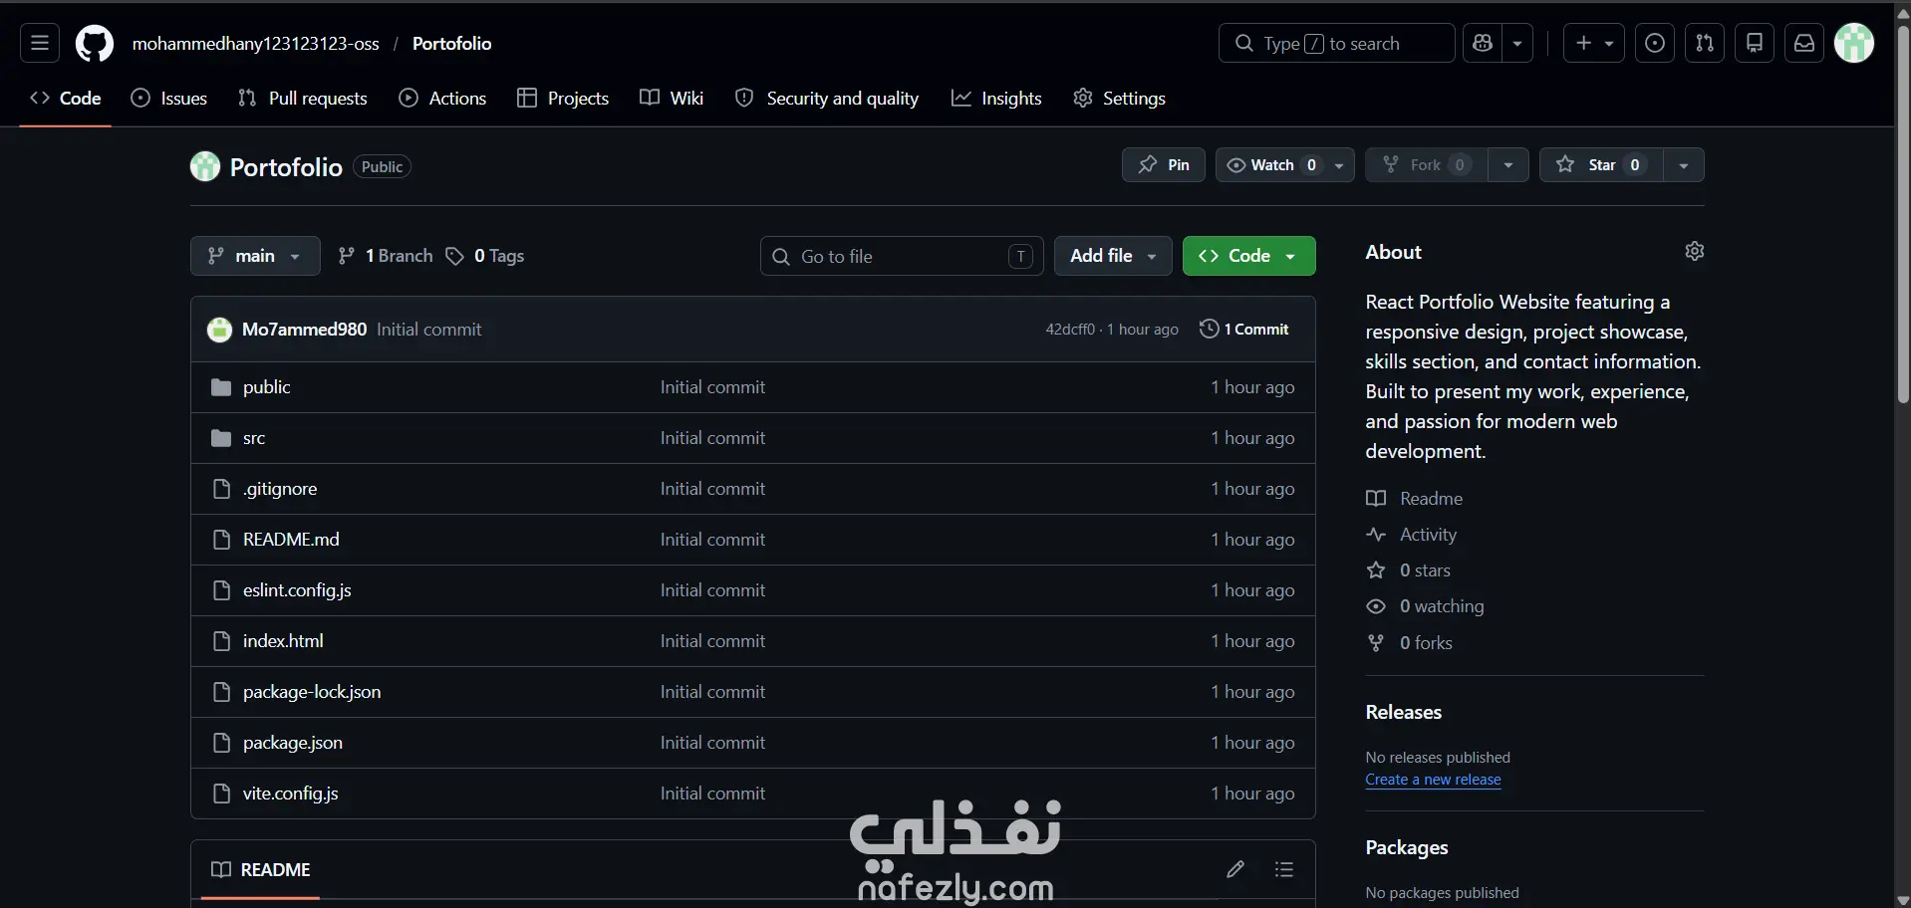The height and width of the screenshot is (908, 1911).
Task: Go to the Projects tab
Action: pyautogui.click(x=563, y=99)
